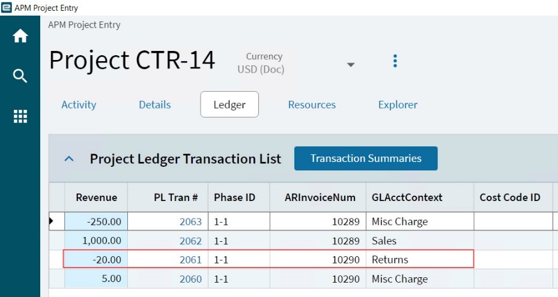Sort by the Revenue column header
Image resolution: width=558 pixels, height=297 pixels.
96,197
